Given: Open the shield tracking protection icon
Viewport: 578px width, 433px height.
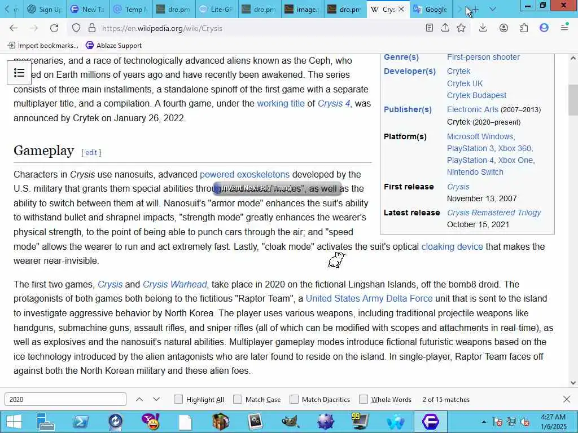Looking at the screenshot, I should (x=76, y=28).
